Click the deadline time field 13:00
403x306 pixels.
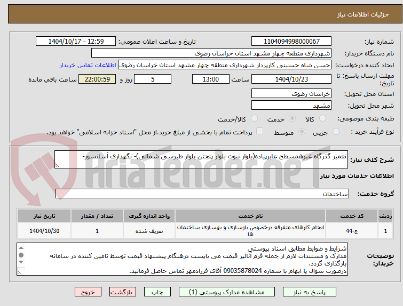[211, 79]
